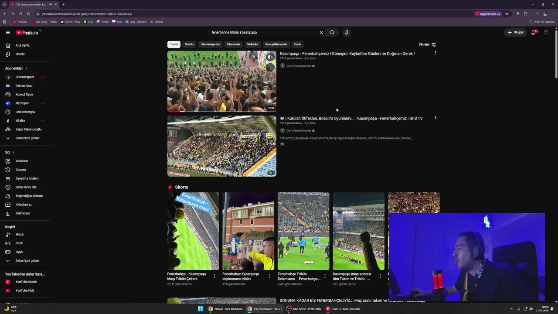Clear the search box with the X
This screenshot has width=558, height=314.
click(321, 32)
